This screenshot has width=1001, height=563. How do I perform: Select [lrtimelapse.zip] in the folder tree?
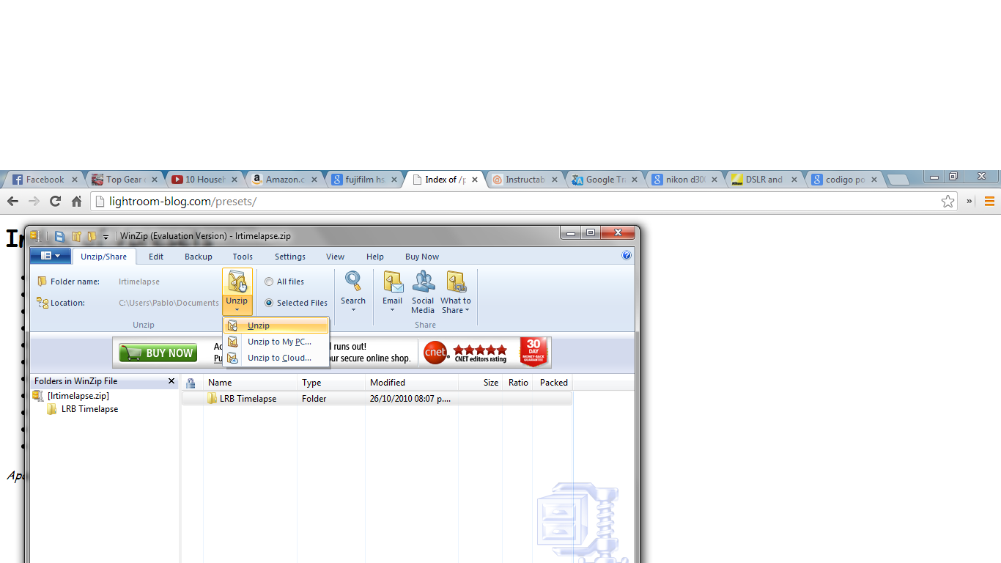coord(78,396)
